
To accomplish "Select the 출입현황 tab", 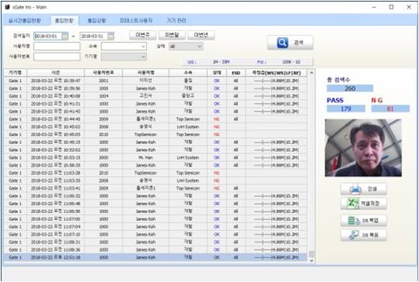I will click(x=64, y=20).
